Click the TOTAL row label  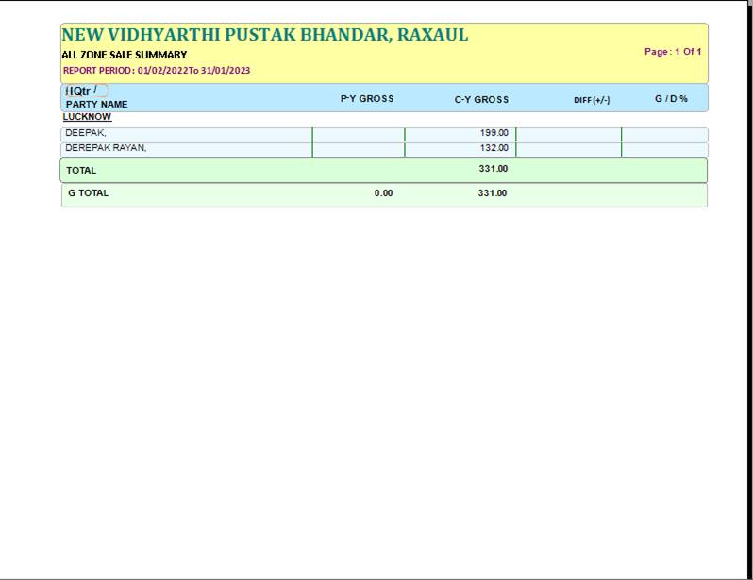[81, 171]
